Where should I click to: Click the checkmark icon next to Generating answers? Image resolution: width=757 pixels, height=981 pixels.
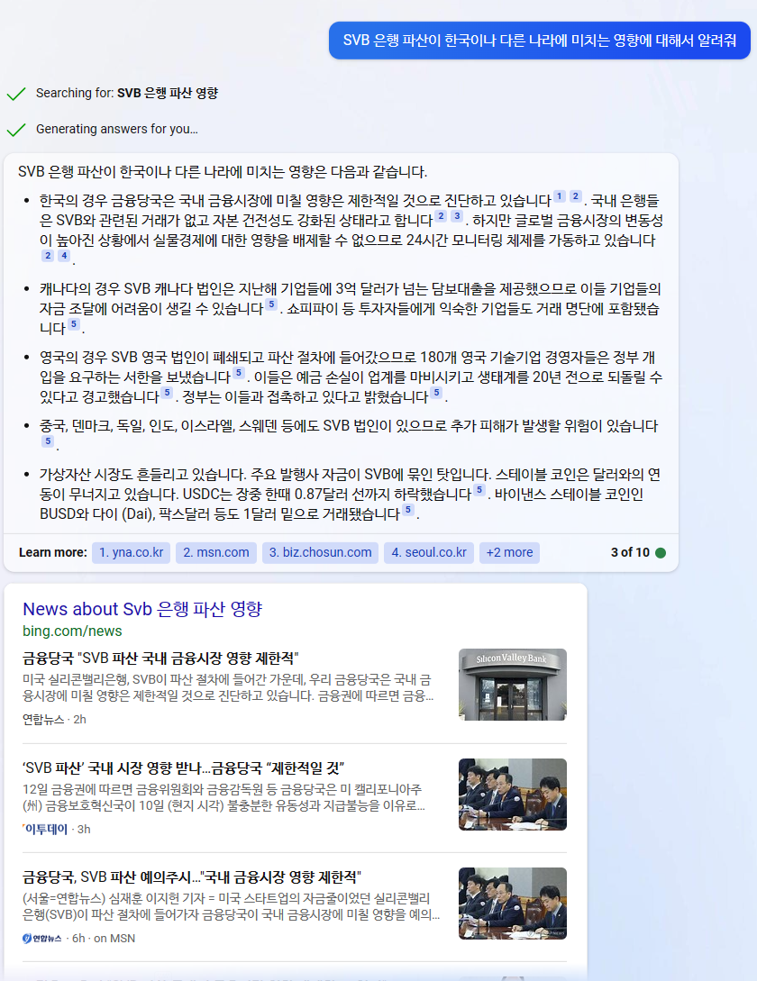pyautogui.click(x=15, y=130)
